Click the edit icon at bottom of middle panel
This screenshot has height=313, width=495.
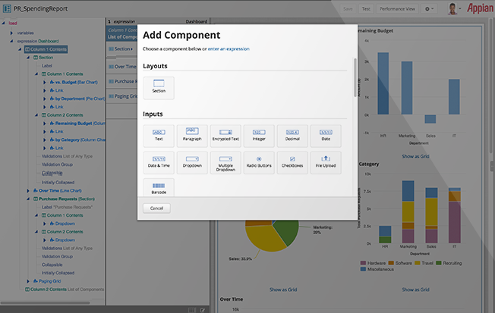pos(202,310)
